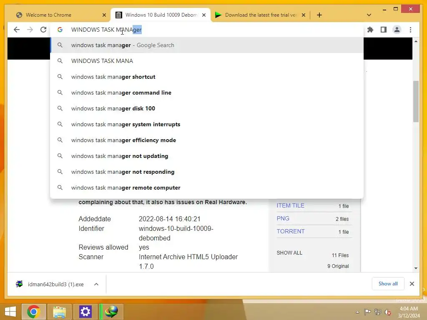Choose 'windows task manager remote computer' suggestion
427x320 pixels.
(207, 187)
